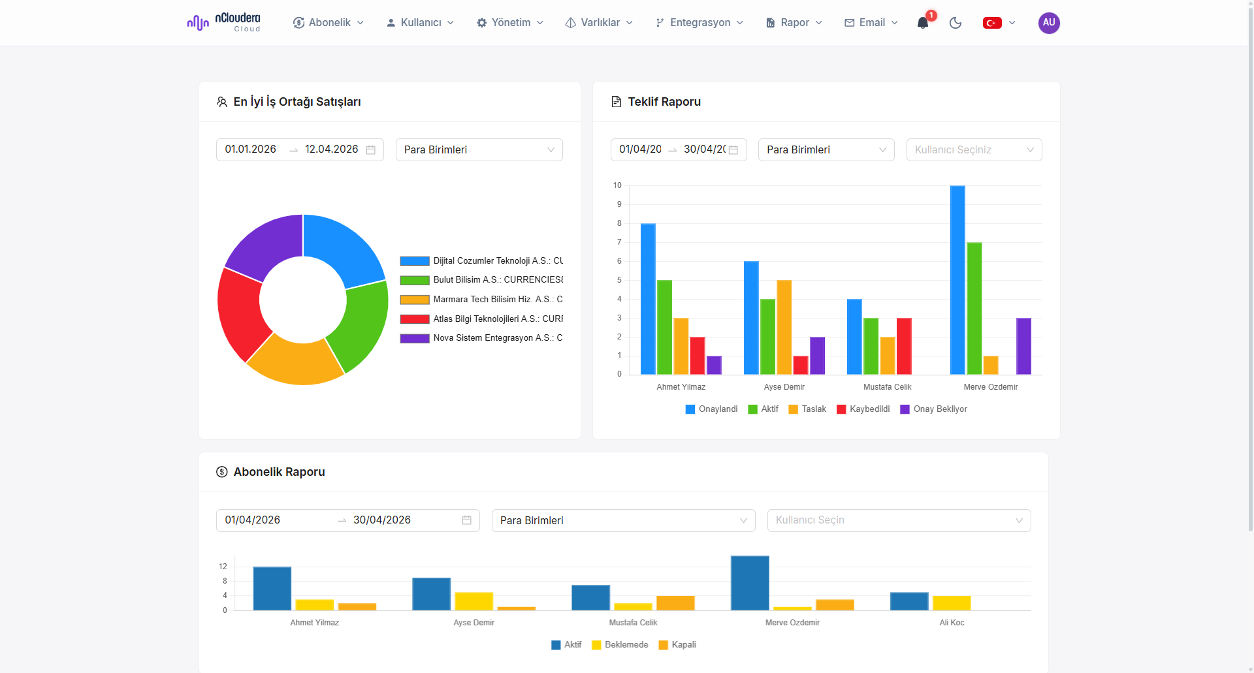Open the Abonelik menu

329,23
